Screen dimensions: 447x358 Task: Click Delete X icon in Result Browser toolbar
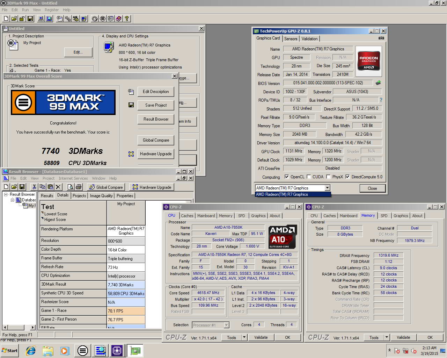point(58,187)
